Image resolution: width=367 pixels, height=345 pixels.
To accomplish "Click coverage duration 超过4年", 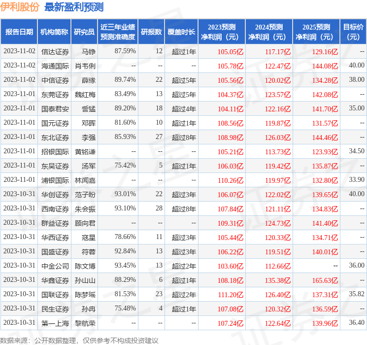I will (x=184, y=109).
